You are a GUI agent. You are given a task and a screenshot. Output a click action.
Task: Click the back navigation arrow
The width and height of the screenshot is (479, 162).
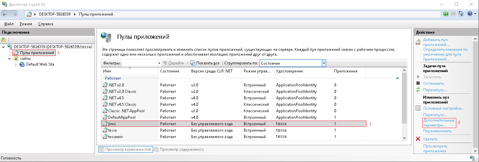5,14
